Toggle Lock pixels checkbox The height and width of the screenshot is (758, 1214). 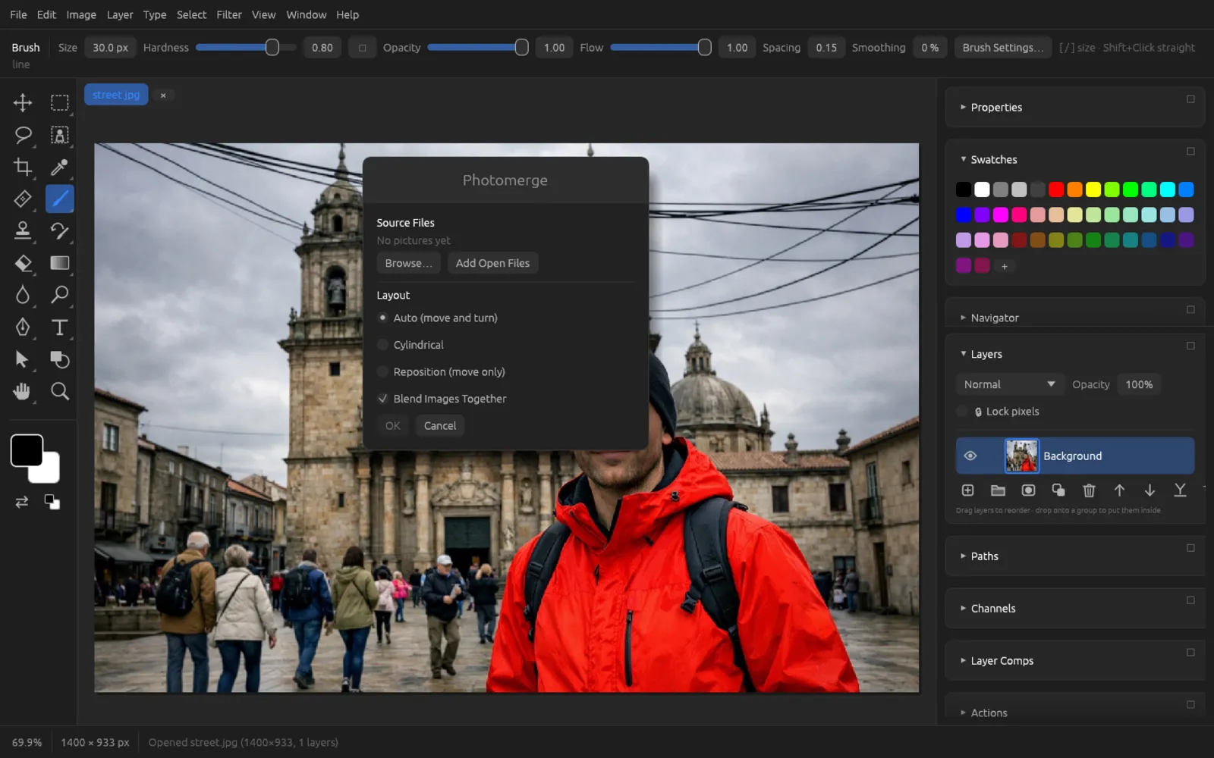click(x=962, y=412)
